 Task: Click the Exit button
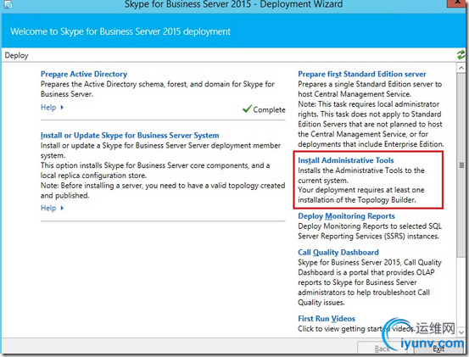coord(438,349)
